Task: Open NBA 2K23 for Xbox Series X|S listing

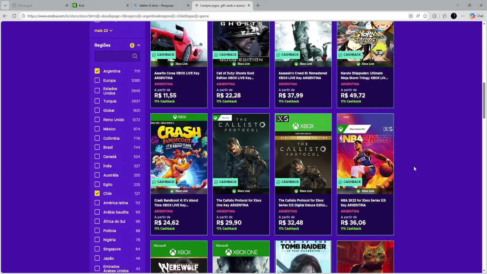Action: pos(363,202)
